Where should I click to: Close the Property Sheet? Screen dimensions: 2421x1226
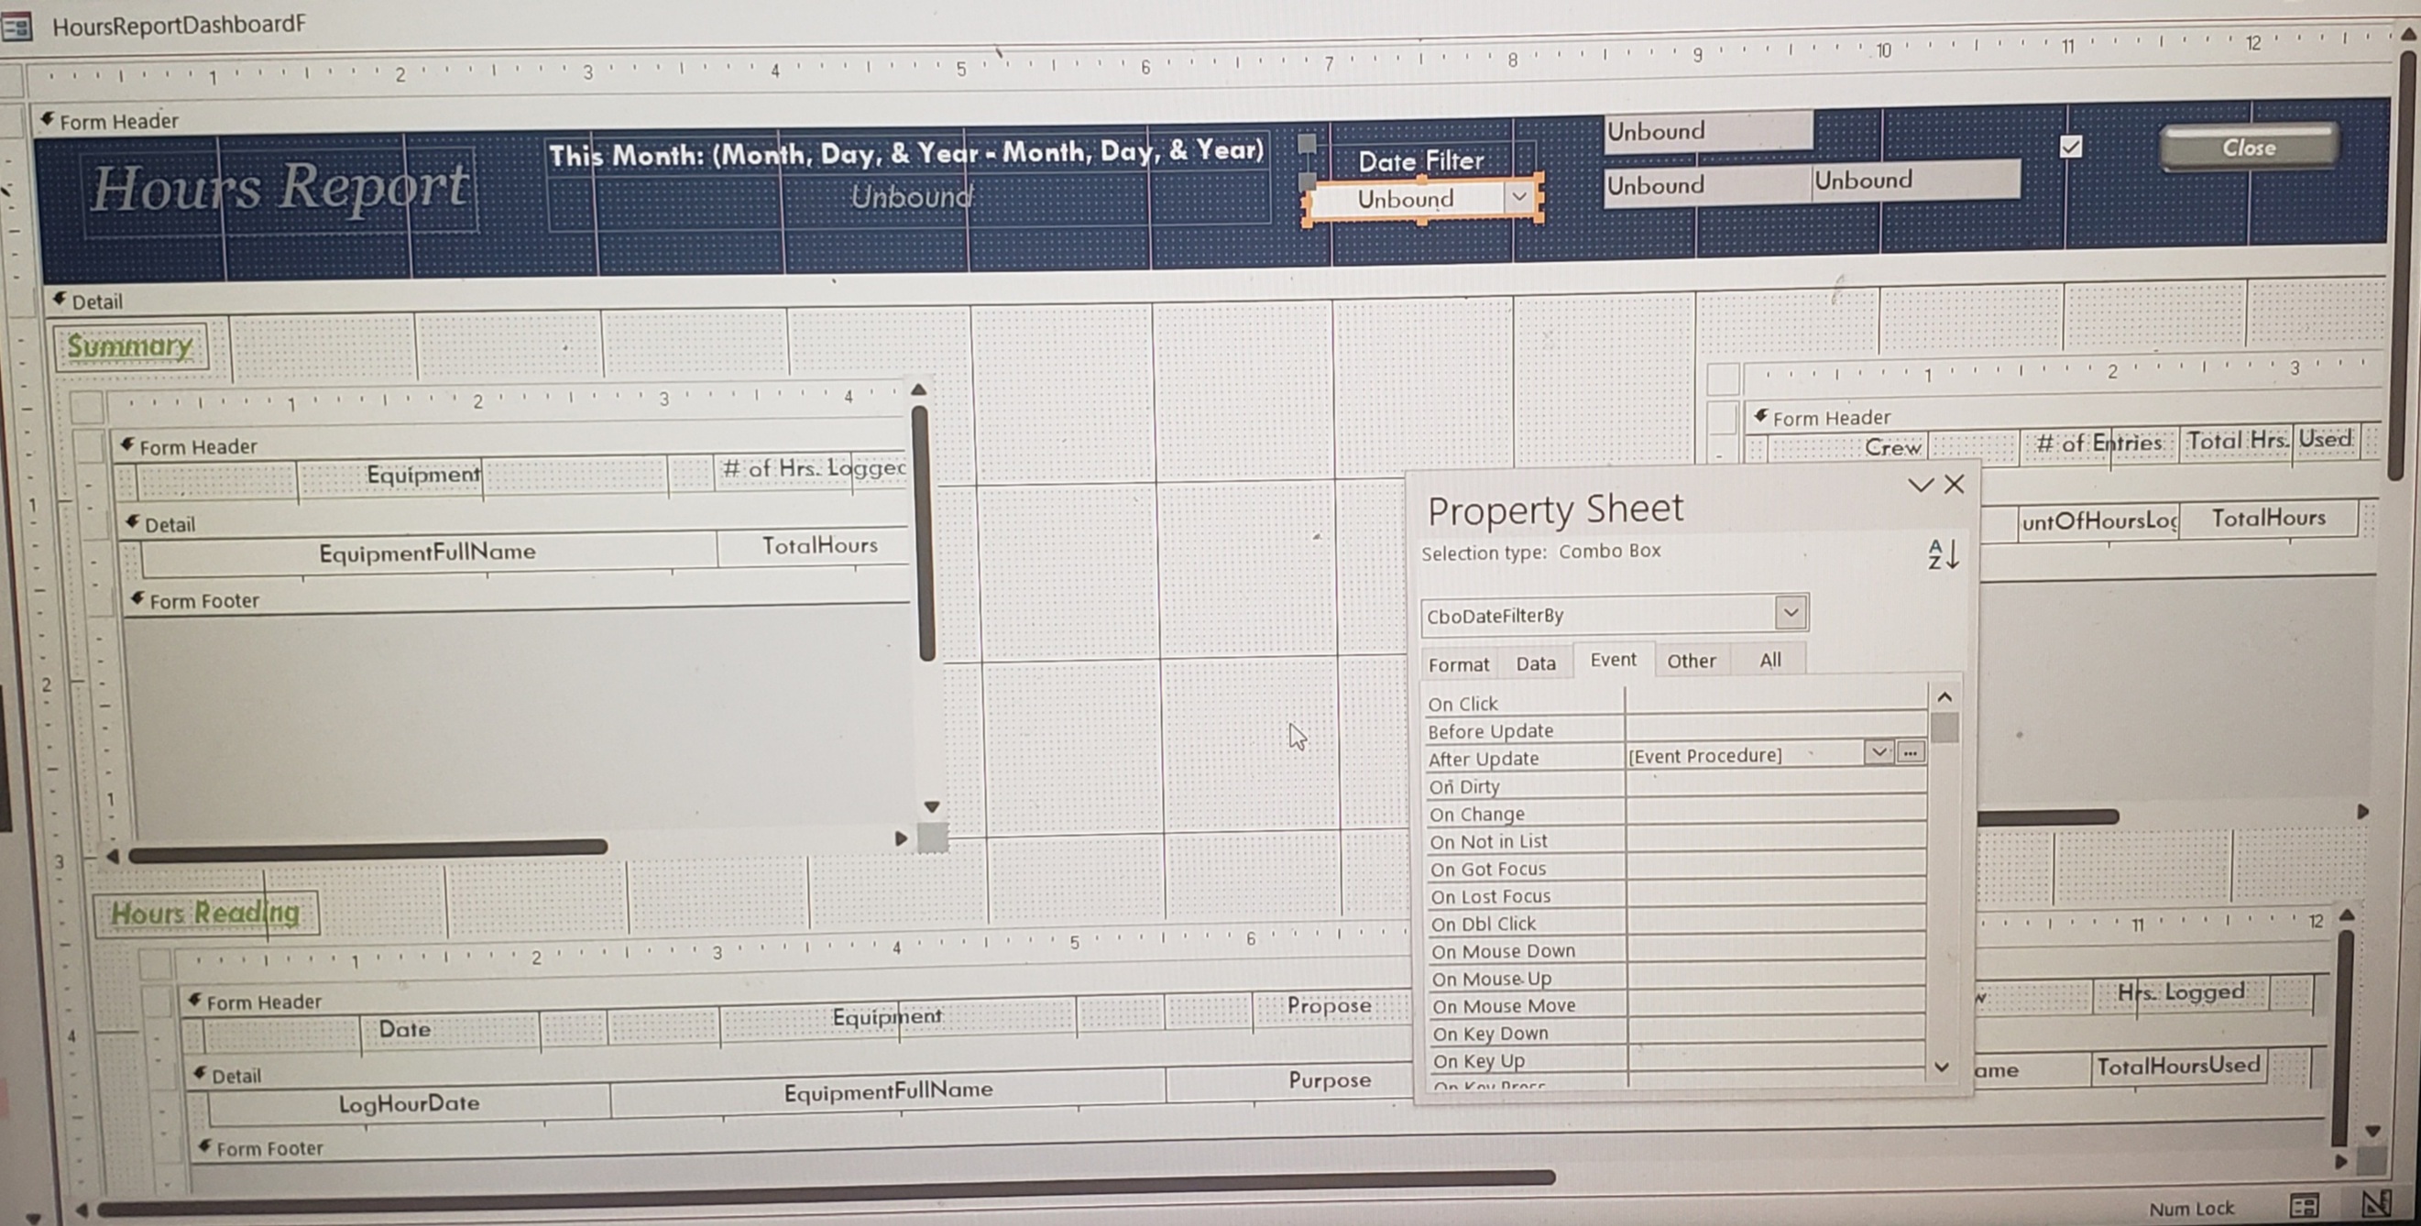pos(1953,484)
